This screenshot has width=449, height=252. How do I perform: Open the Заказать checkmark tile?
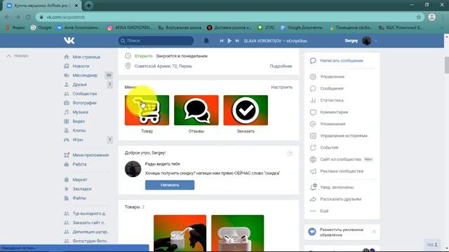coord(246,111)
